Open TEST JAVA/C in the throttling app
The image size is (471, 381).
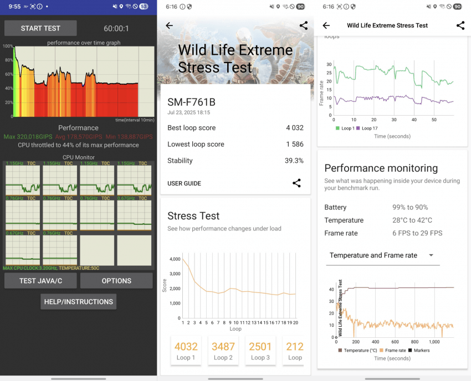click(x=40, y=281)
